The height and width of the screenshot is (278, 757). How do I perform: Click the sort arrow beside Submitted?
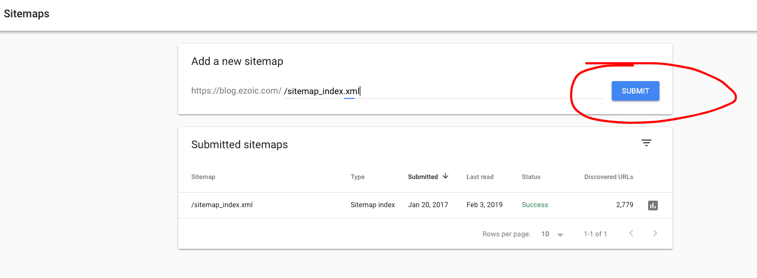tap(445, 176)
